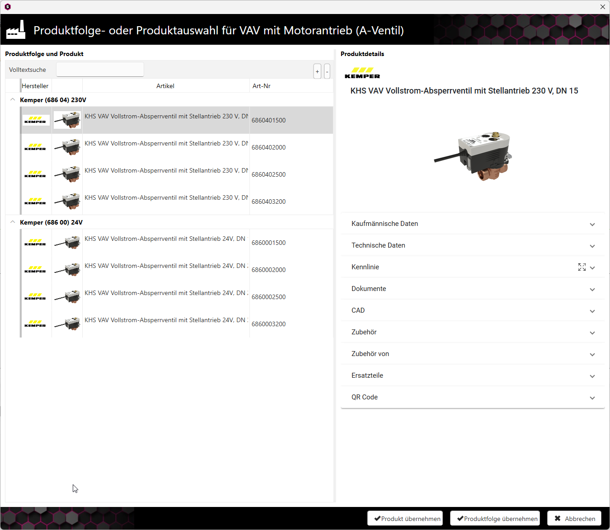Image resolution: width=610 pixels, height=530 pixels.
Task: Click the app logo icon in title bar
Action: pos(8,7)
